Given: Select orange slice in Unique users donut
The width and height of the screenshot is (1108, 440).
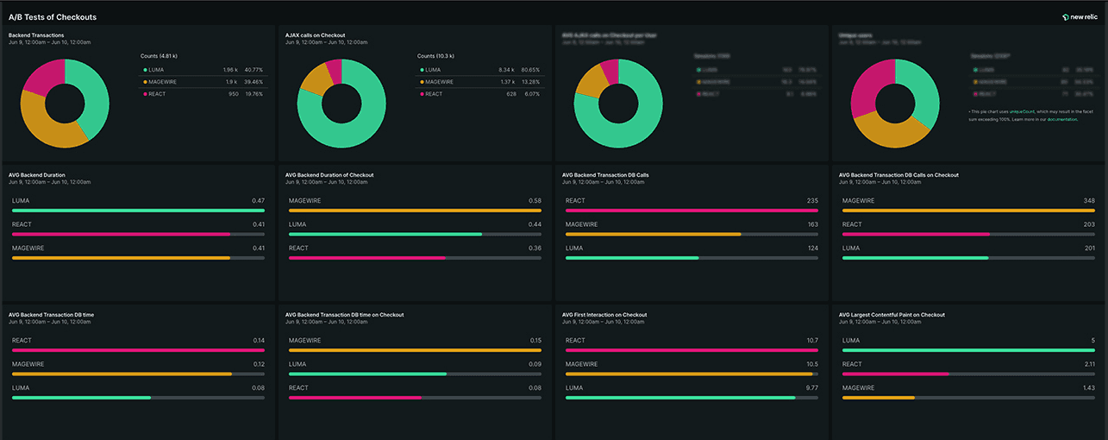Looking at the screenshot, I should [x=888, y=131].
